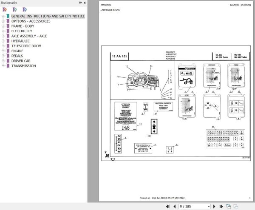Click the greyed-out view icon in bottom bar
The height and width of the screenshot is (210, 255).
pos(235,207)
